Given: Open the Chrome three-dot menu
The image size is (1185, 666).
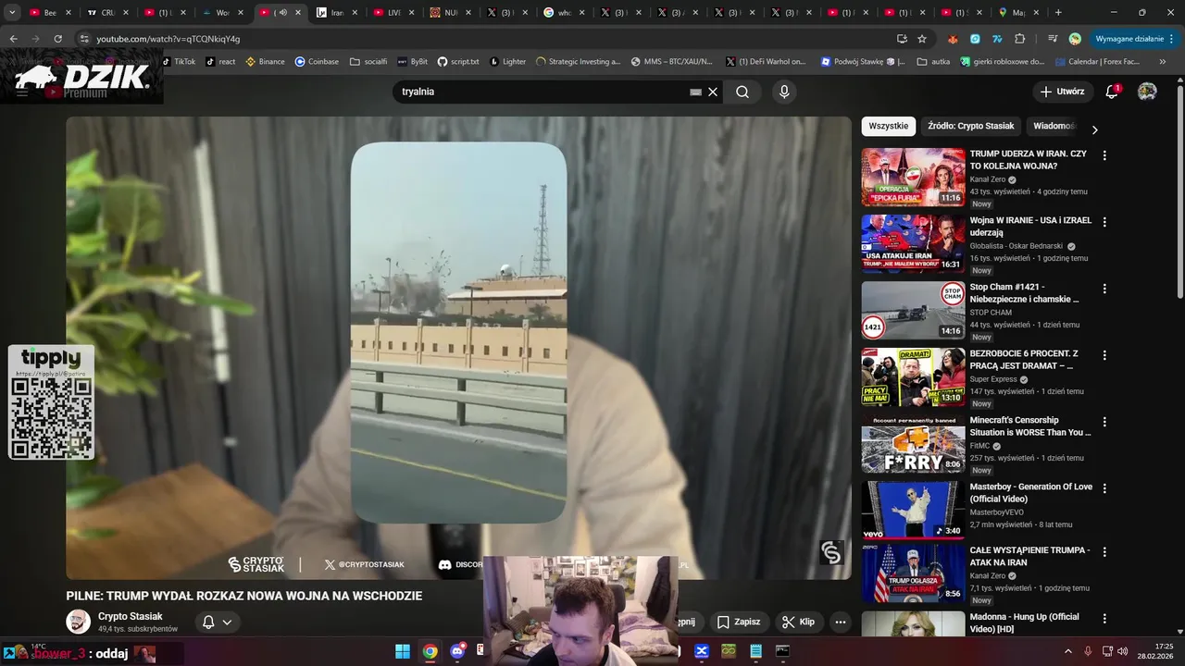Looking at the screenshot, I should click(1172, 39).
